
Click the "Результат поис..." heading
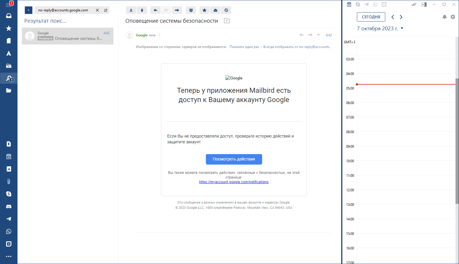pos(45,21)
